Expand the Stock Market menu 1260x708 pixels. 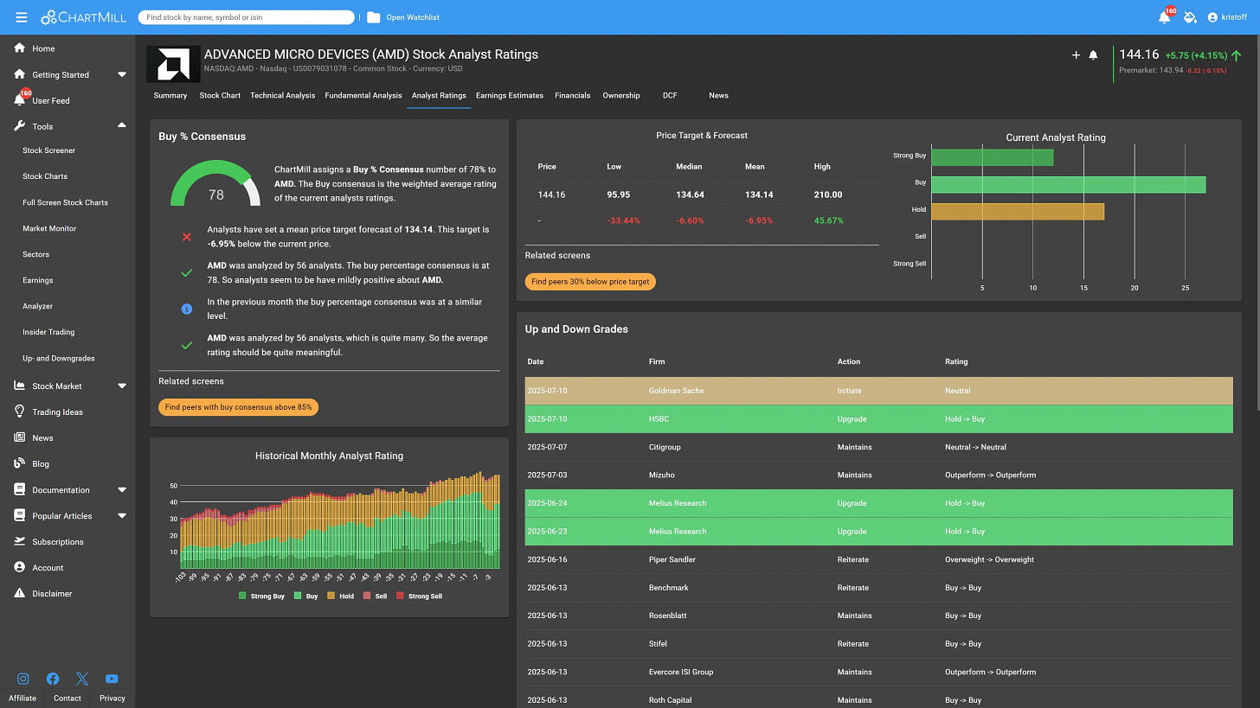tap(122, 386)
